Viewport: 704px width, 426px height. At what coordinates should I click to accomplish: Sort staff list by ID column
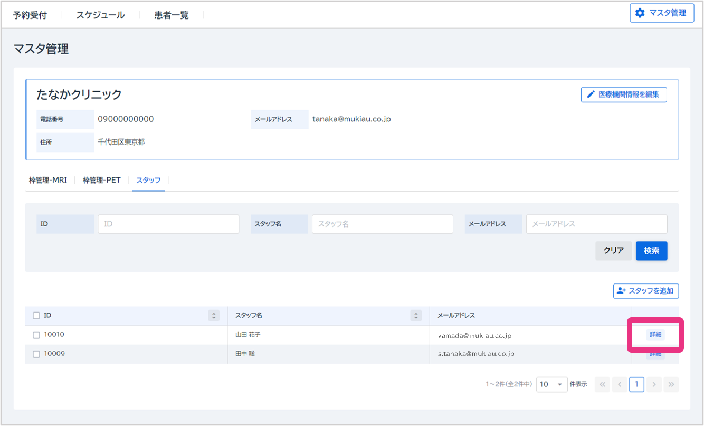214,316
